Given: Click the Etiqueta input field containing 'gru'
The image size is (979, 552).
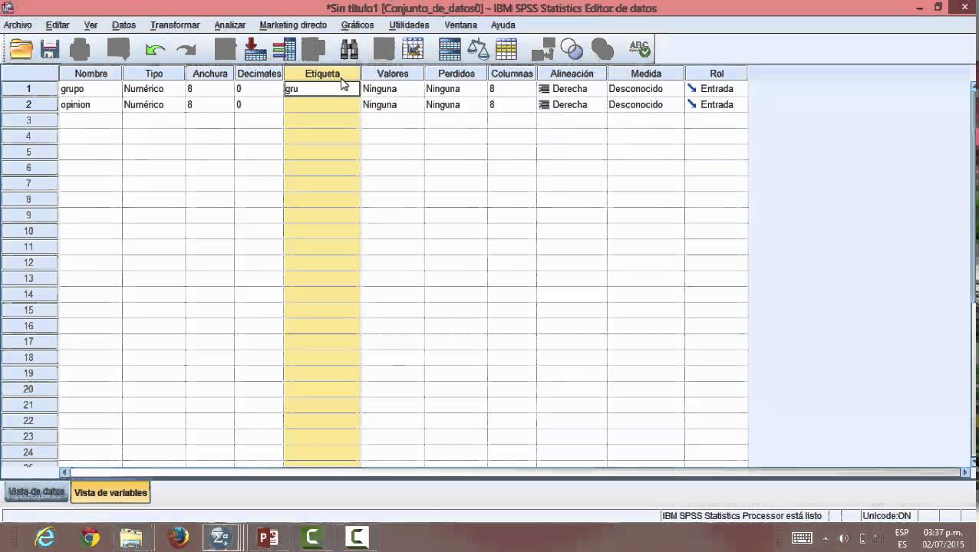Looking at the screenshot, I should click(321, 89).
